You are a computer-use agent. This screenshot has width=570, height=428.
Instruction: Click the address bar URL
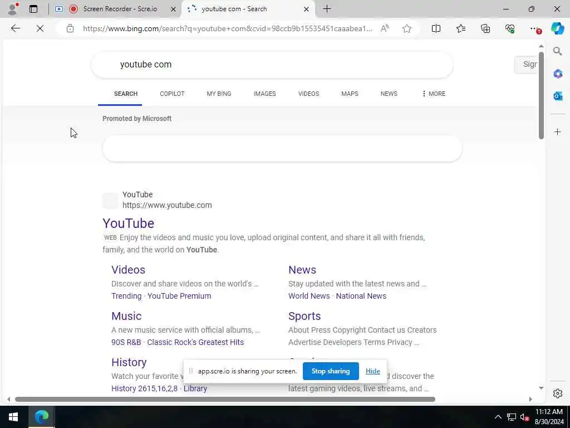point(227,28)
